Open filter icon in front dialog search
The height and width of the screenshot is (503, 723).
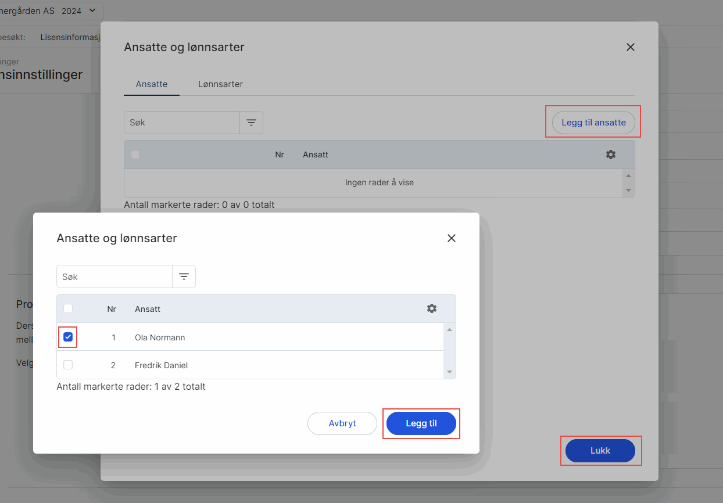184,276
